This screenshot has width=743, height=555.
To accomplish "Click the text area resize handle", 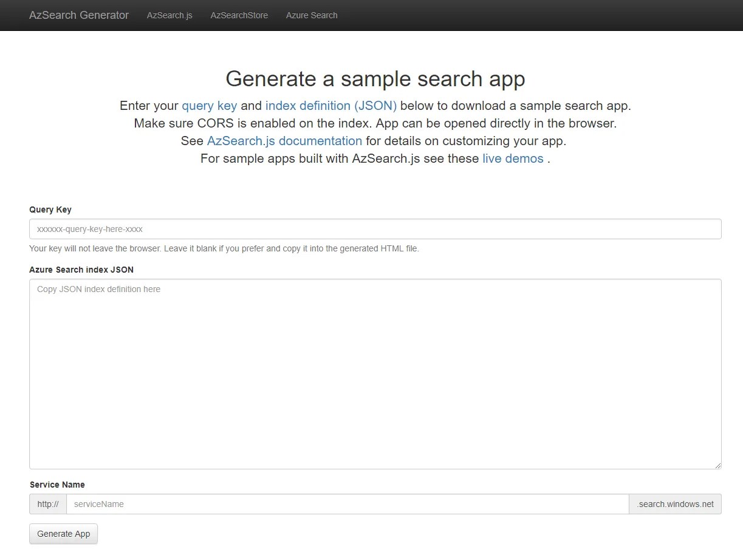I will click(x=717, y=465).
